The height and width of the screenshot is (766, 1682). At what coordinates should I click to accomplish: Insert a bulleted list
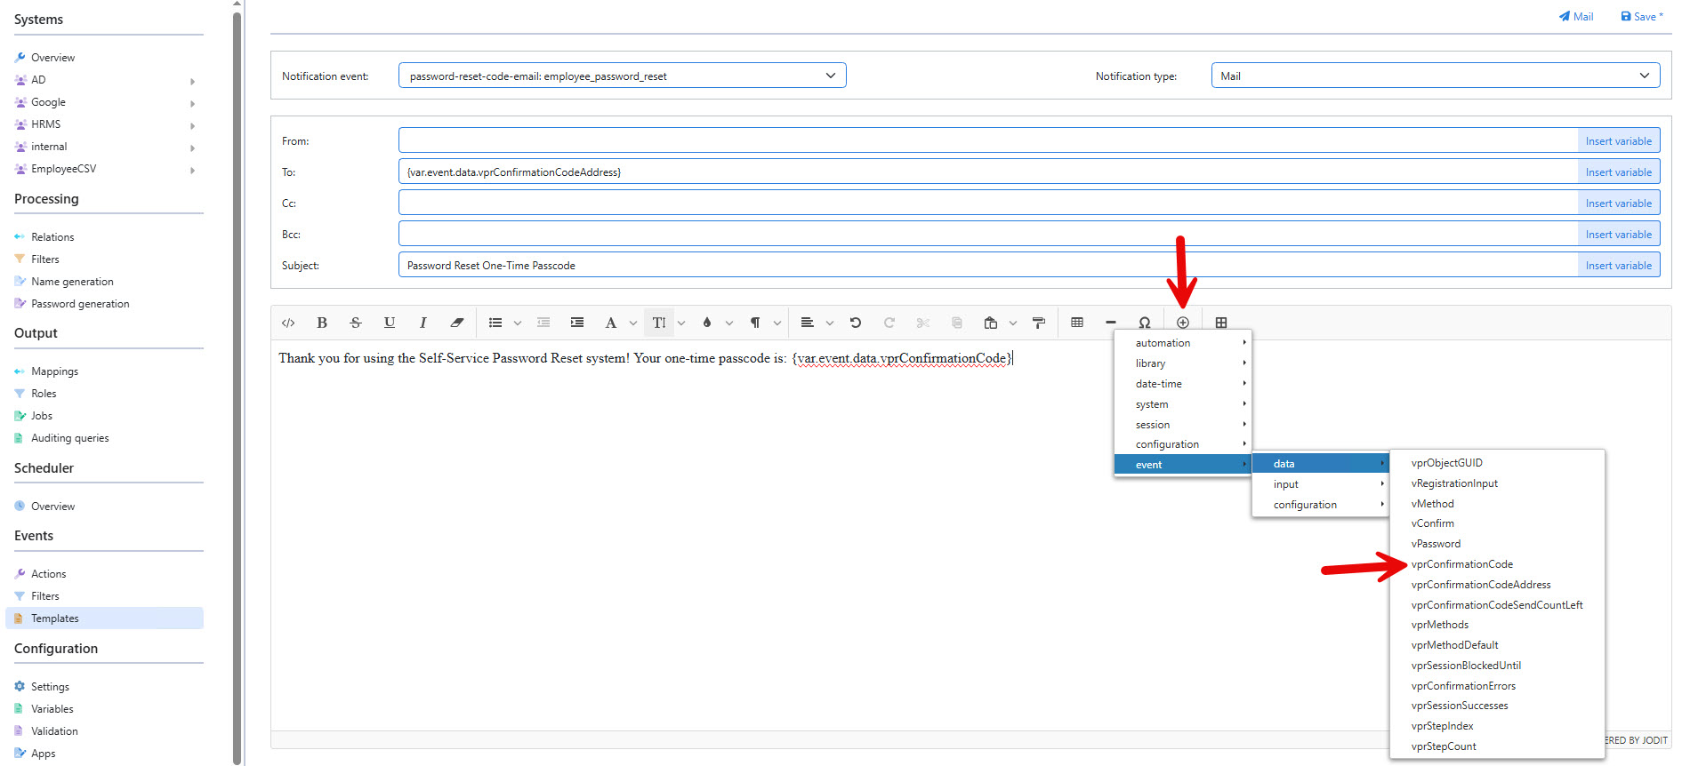pyautogui.click(x=495, y=323)
